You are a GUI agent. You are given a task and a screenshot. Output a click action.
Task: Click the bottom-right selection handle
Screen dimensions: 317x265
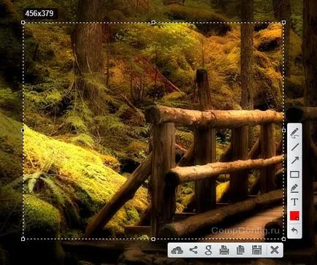tap(283, 239)
